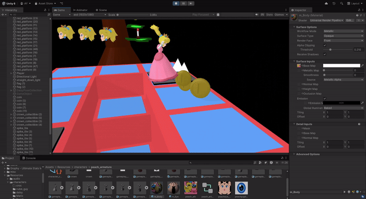Toggle the Gizmos button

tap(279, 15)
